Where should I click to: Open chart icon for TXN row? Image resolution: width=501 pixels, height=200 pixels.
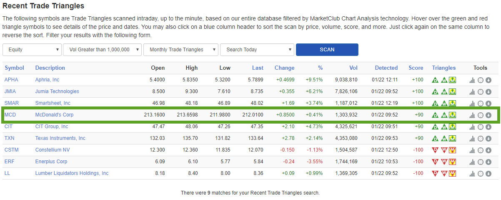pos(472,139)
